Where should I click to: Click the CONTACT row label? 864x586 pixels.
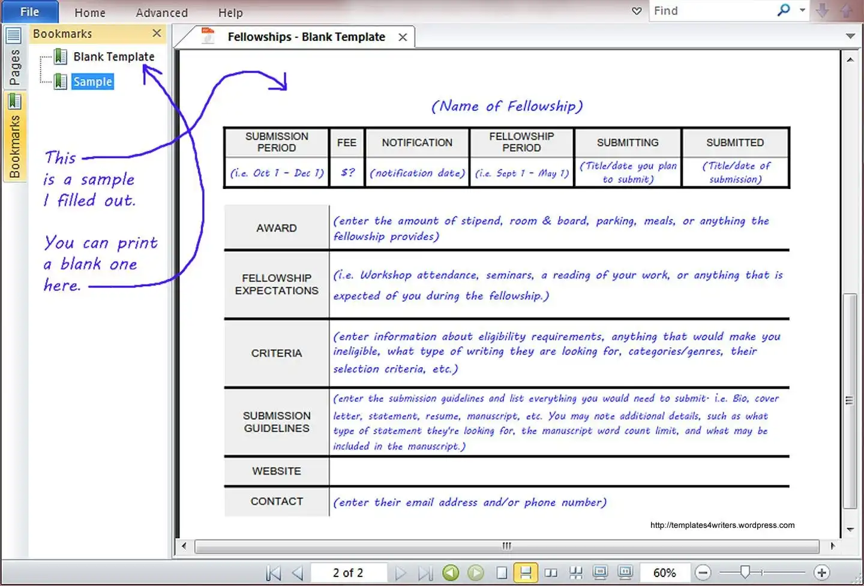click(277, 501)
